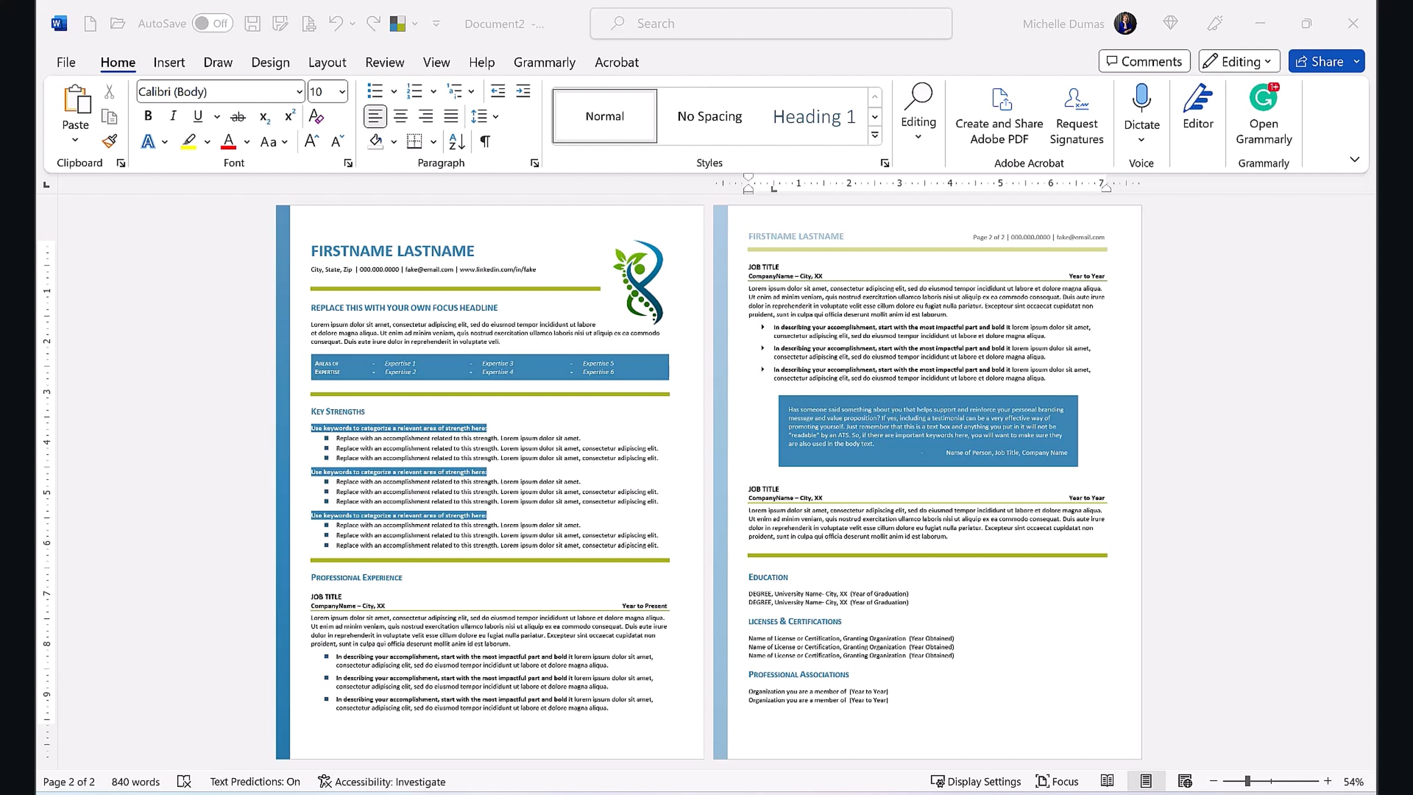Start Dictate microphone
The height and width of the screenshot is (795, 1413).
pyautogui.click(x=1142, y=107)
